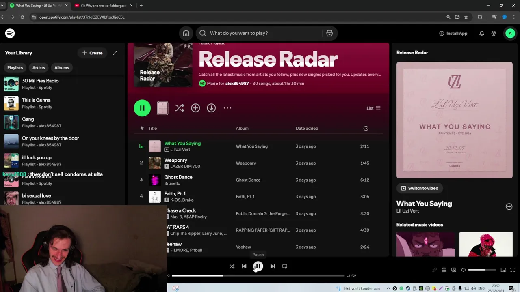
Task: Reload the browser page
Action: coord(22,17)
